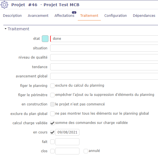This screenshot has height=157, width=158.
Task: Click the Affectations count badge
Action: [x=74, y=13]
